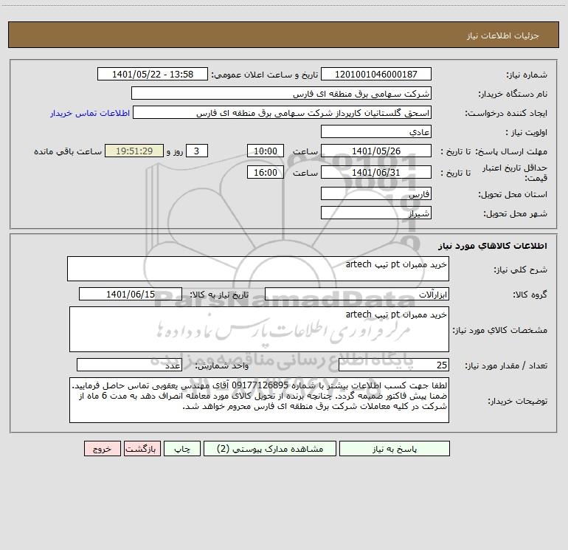The image size is (568, 550).
Task: Click price validity time 16:00
Action: pyautogui.click(x=265, y=172)
